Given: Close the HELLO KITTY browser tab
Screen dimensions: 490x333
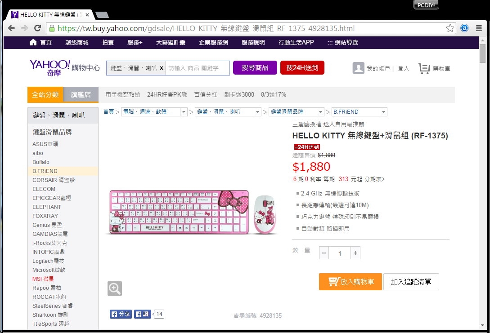Looking at the screenshot, I should (87, 15).
